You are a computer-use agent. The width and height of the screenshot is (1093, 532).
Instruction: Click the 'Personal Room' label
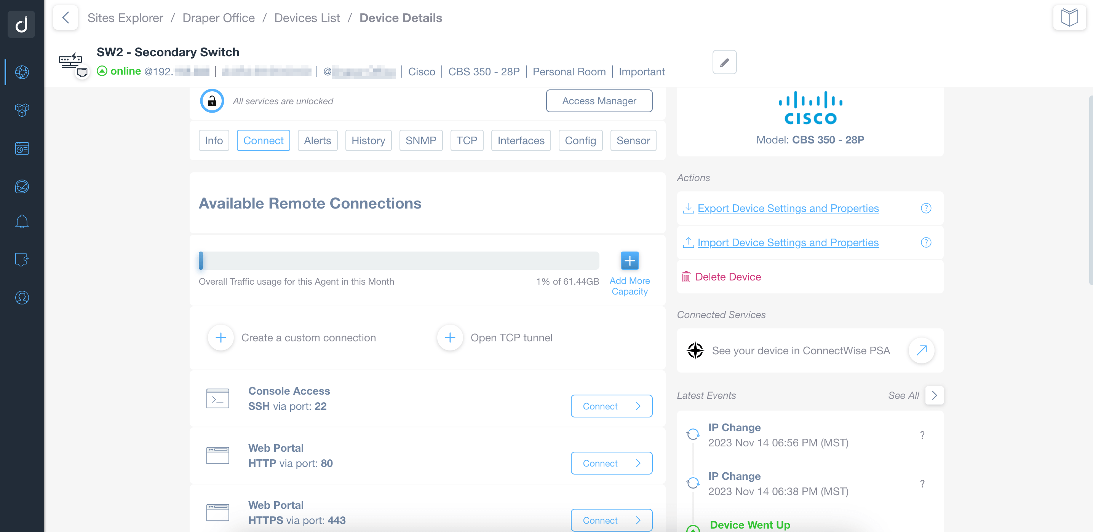[x=569, y=72]
